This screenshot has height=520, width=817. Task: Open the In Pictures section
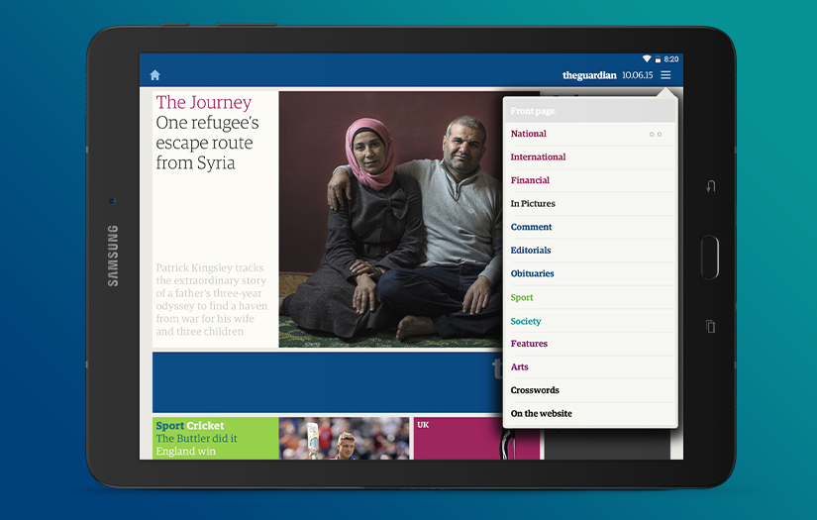click(x=590, y=204)
